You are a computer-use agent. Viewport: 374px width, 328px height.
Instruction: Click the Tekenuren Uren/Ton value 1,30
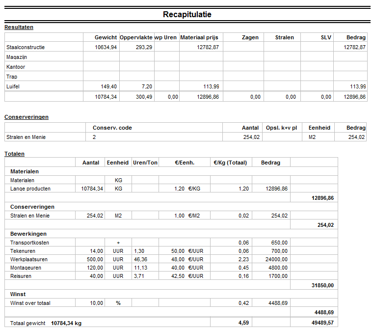coord(139,251)
